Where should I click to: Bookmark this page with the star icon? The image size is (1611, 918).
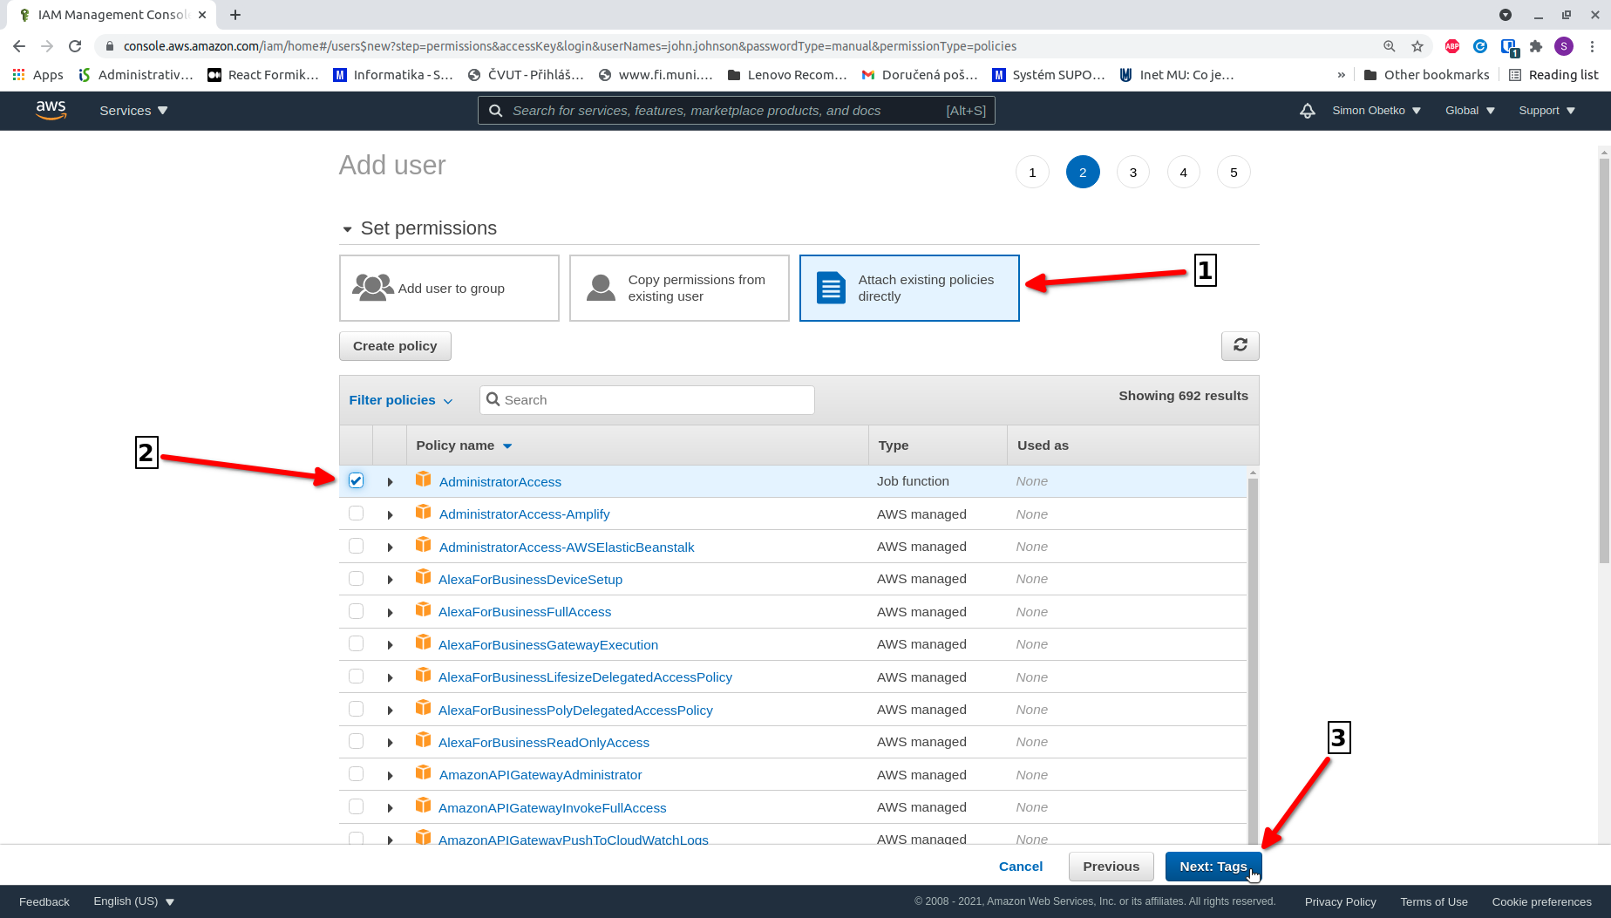pyautogui.click(x=1417, y=46)
